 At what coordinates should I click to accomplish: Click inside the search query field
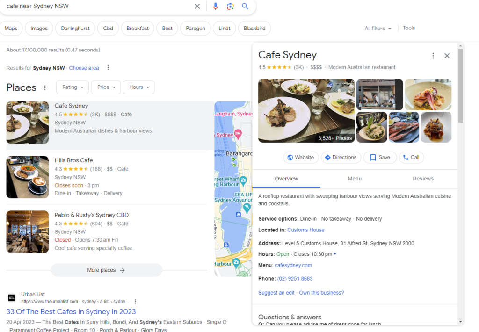point(98,6)
